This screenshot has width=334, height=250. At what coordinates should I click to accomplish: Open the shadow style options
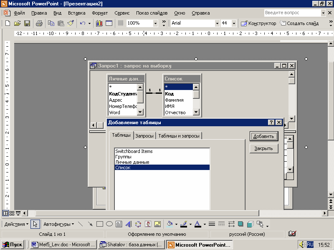point(241,224)
